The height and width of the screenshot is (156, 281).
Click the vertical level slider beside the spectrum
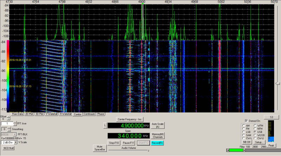(277, 83)
